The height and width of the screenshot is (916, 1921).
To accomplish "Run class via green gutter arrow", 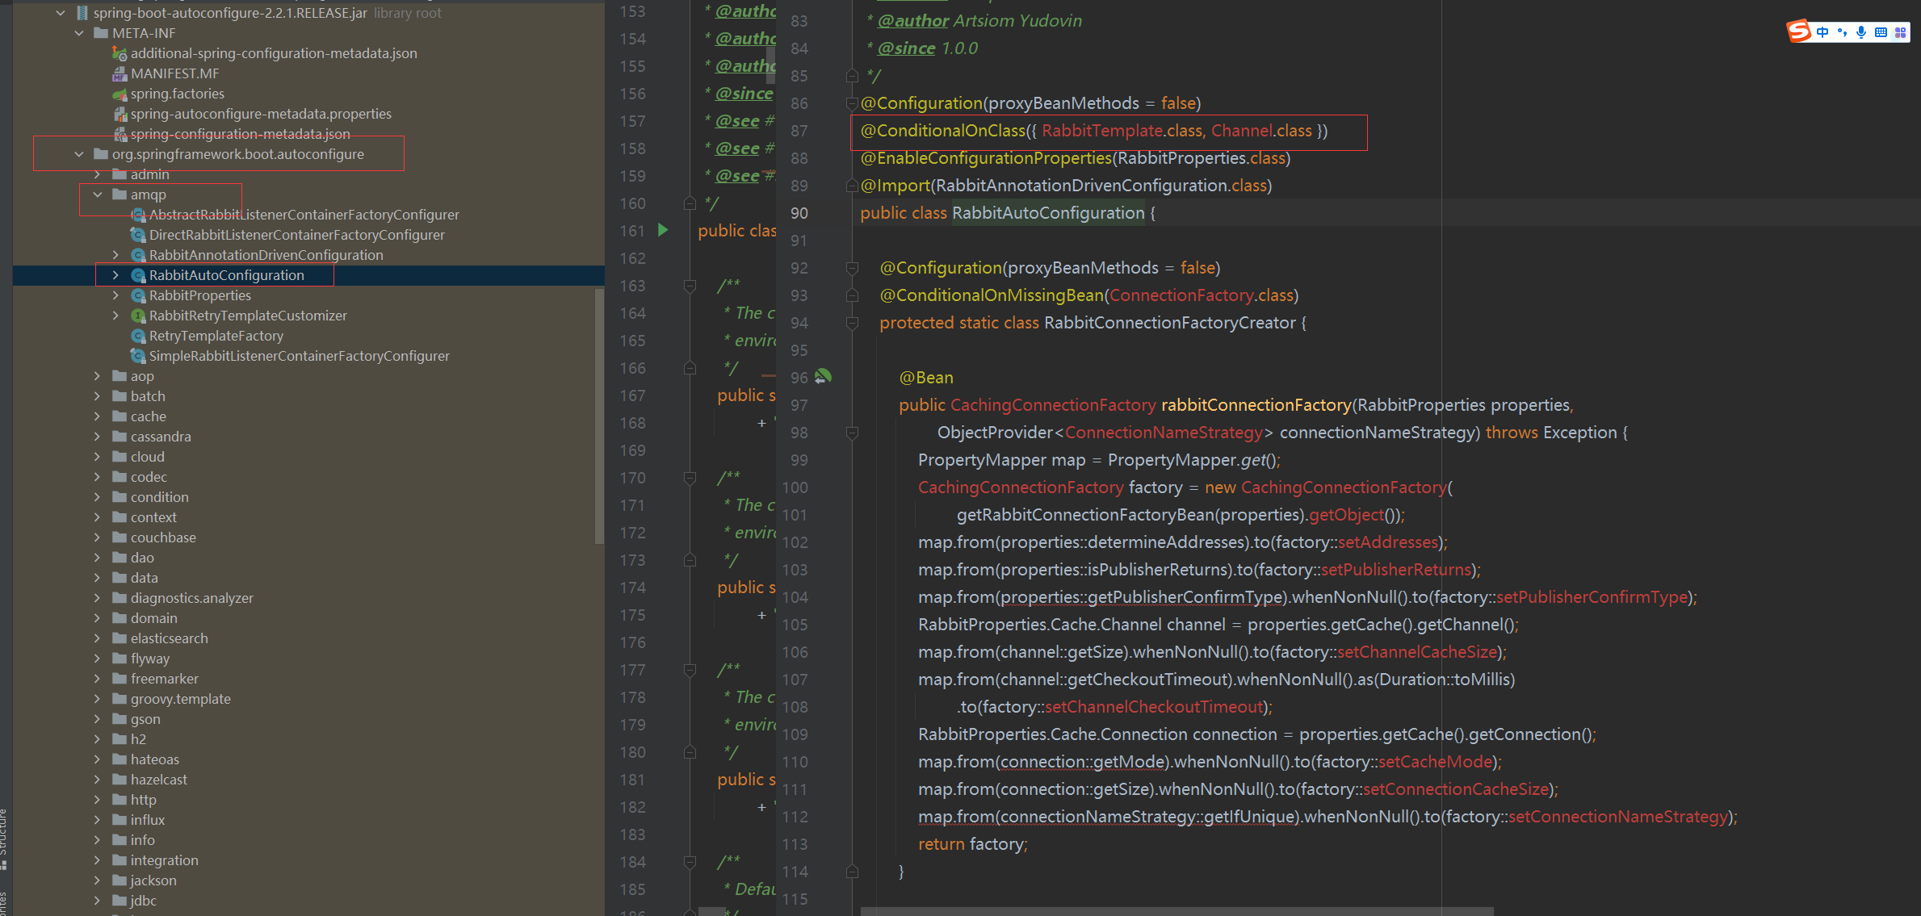I will click(x=663, y=230).
